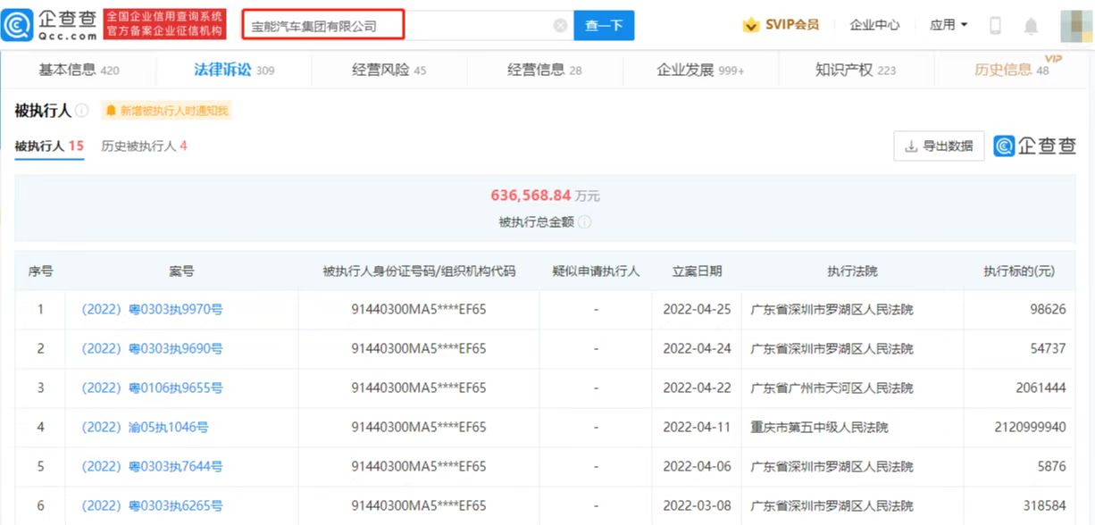Click court 广东省广州市天河区人民法院
Viewport: 1095px width, 525px height.
click(832, 388)
